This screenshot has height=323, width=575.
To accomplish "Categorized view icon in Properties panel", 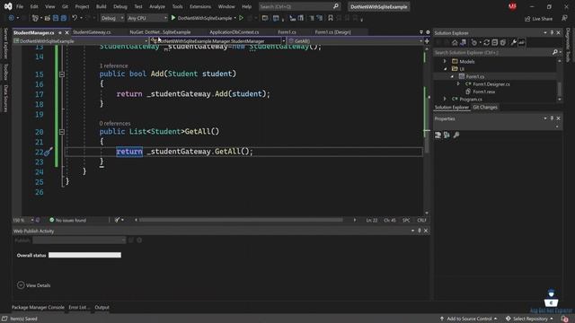I will tap(438, 135).
